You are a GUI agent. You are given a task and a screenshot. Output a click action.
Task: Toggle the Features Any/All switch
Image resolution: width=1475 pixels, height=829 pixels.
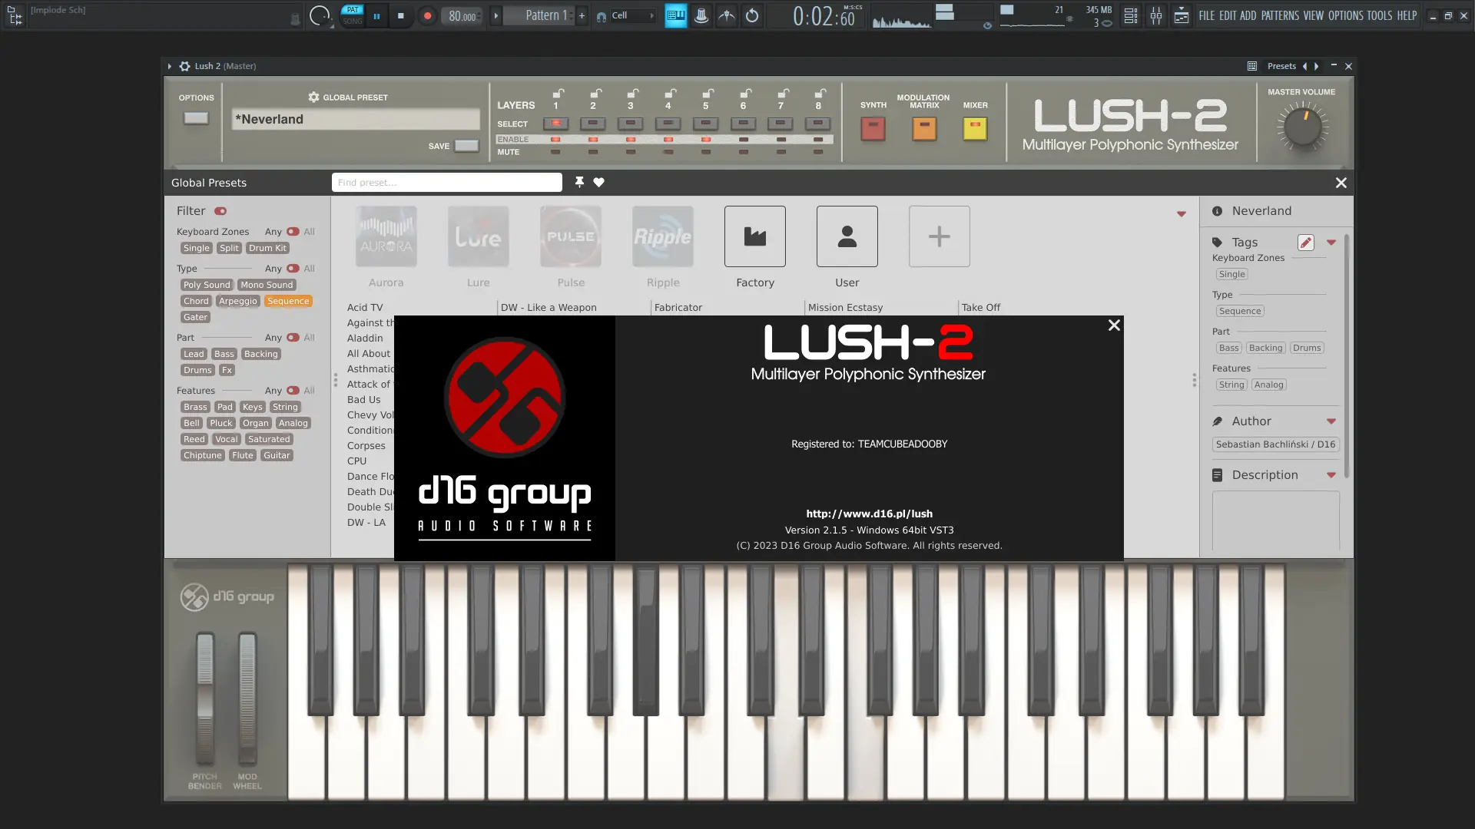[x=293, y=391]
